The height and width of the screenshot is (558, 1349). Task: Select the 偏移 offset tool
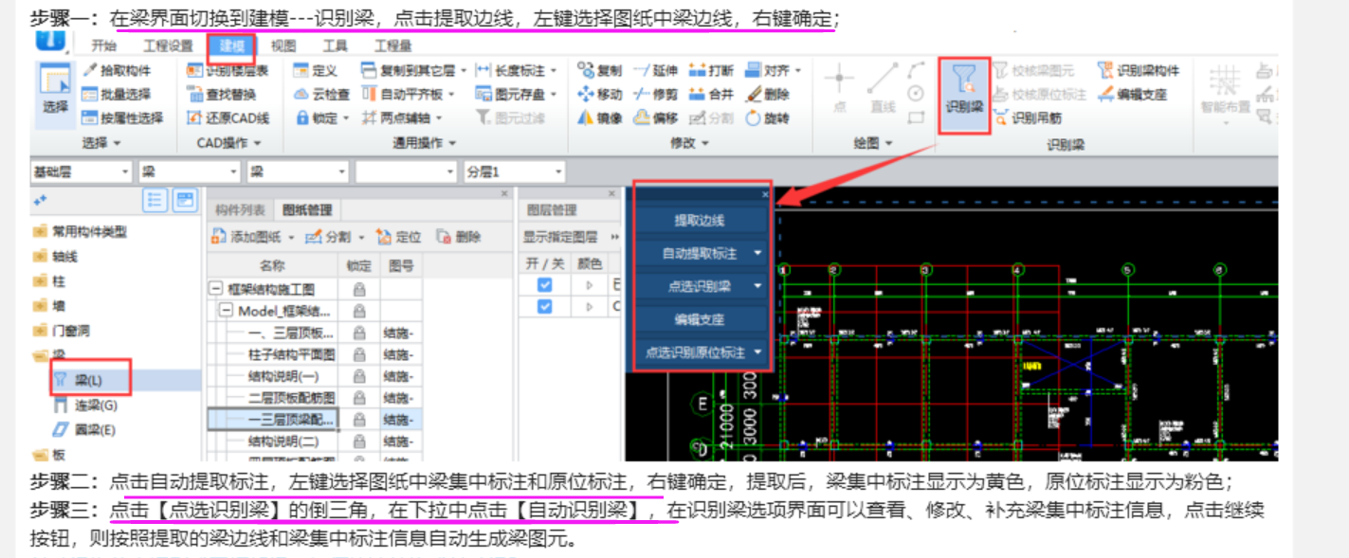[655, 117]
